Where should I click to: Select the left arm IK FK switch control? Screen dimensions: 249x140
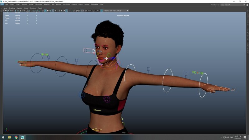point(45,54)
